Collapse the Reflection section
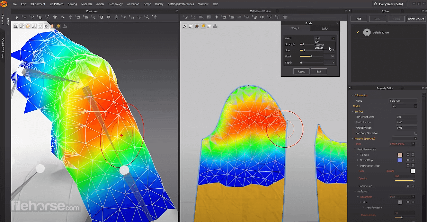 pos(355,192)
